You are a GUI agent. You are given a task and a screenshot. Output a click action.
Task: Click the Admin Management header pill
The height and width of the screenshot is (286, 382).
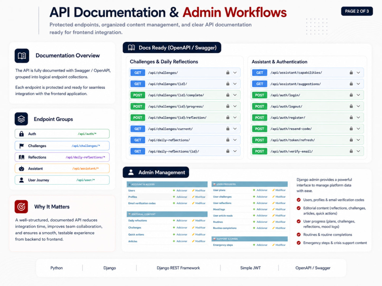156,172
